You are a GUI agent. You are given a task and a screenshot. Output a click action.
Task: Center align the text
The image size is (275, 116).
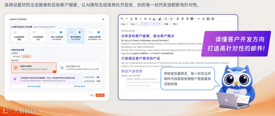(x=183, y=19)
